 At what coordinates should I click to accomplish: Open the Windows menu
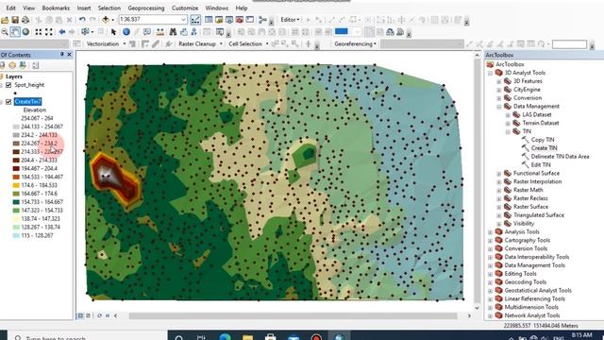pyautogui.click(x=216, y=8)
